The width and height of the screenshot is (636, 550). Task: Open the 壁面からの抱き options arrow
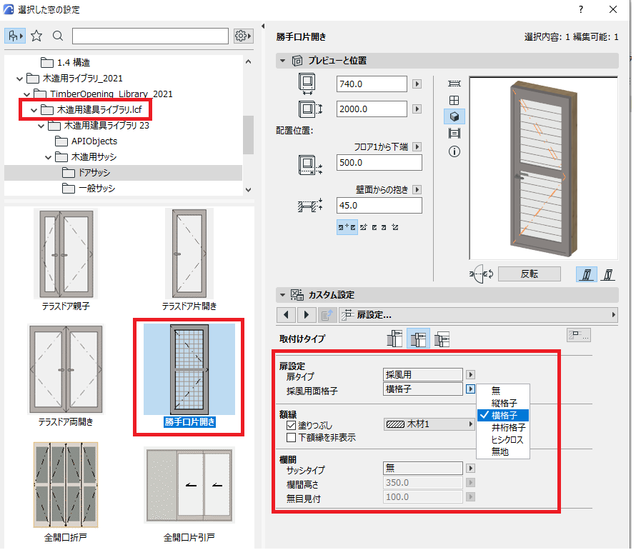click(417, 190)
